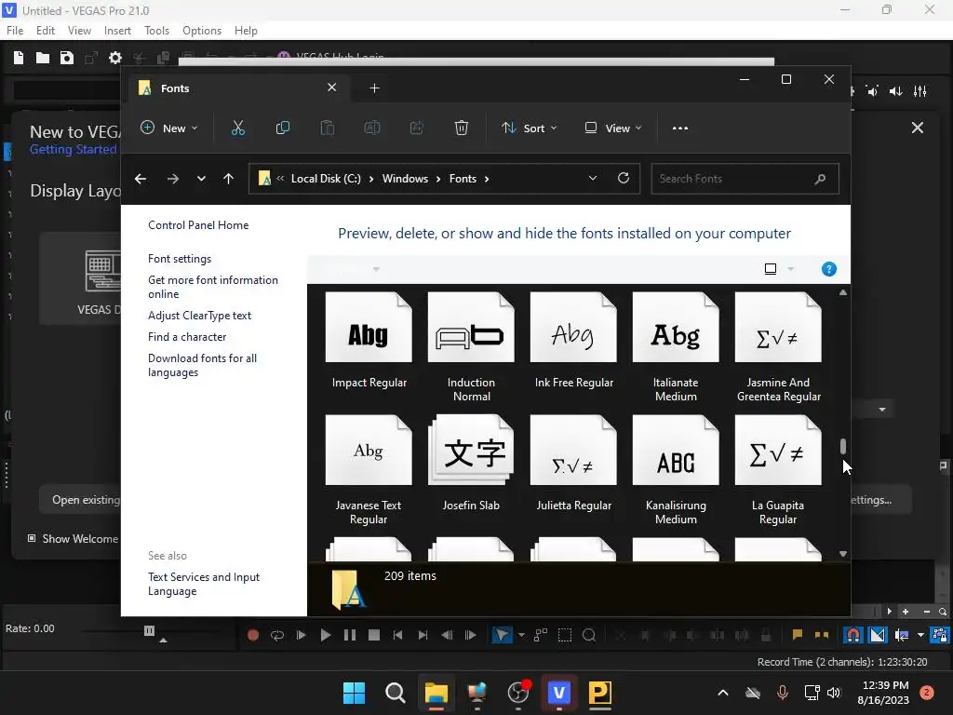Open Normal Edit tool dropdown arrow
953x715 pixels.
pyautogui.click(x=521, y=635)
